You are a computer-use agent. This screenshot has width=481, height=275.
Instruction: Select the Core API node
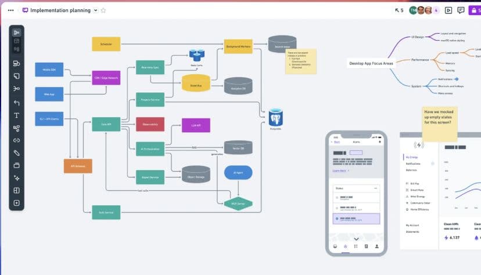(106, 124)
